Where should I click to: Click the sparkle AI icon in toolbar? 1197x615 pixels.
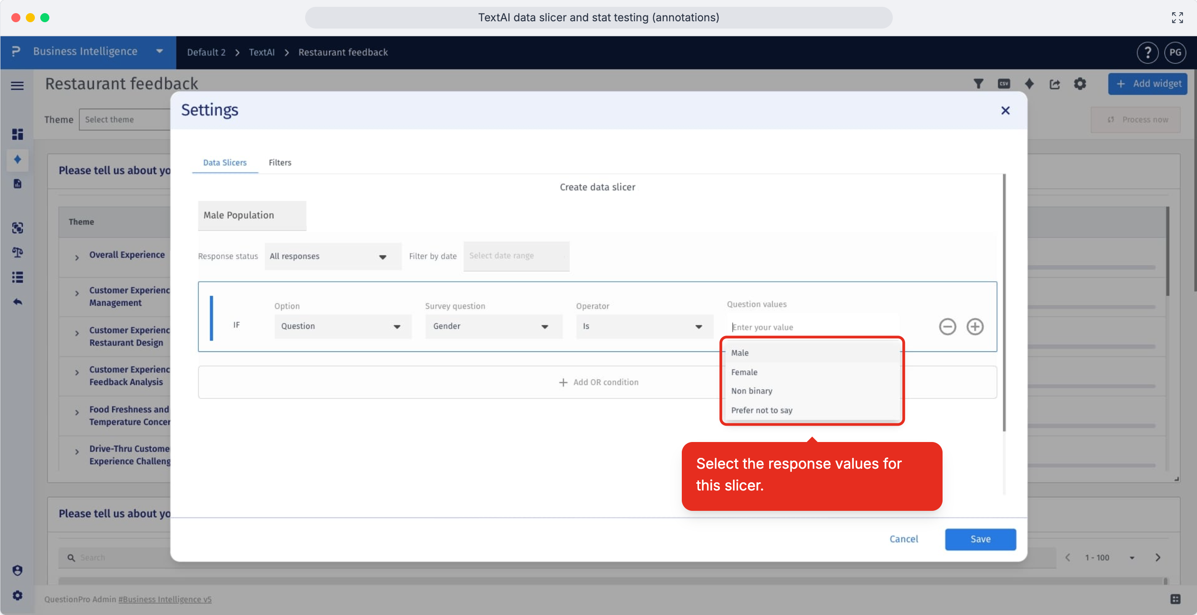(x=1029, y=84)
